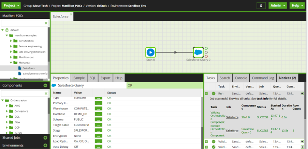Expand the AWS components folder
The image size is (308, 149).
6,106
